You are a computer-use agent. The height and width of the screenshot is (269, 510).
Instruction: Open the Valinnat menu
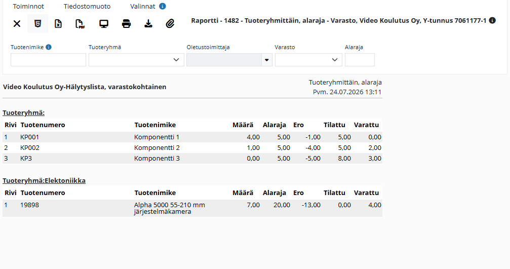tap(143, 6)
